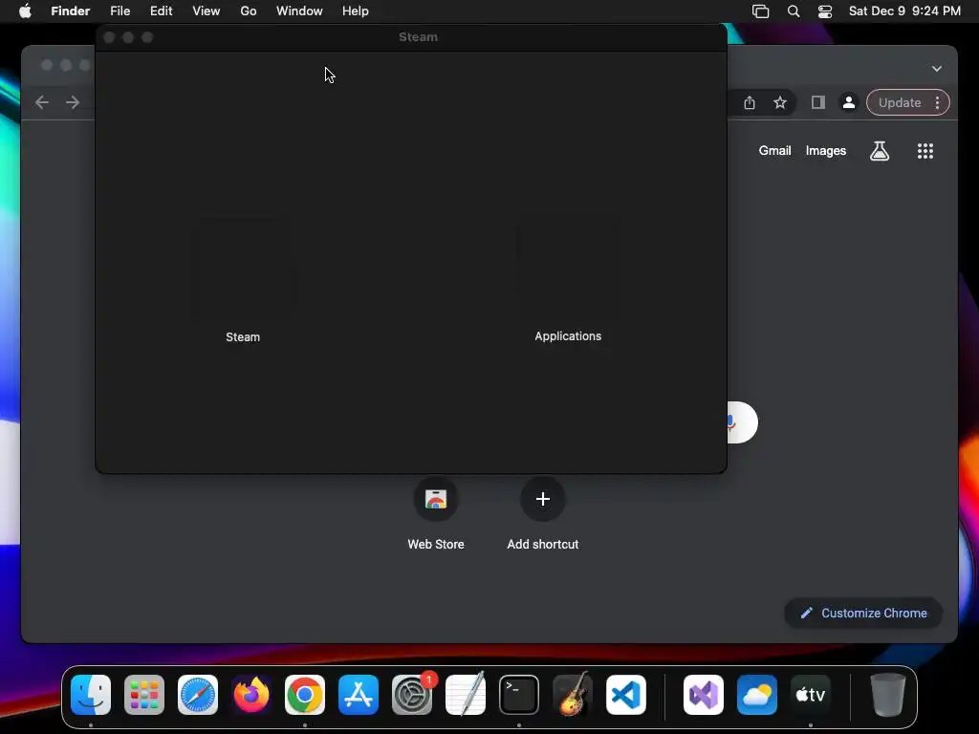The height and width of the screenshot is (734, 979).
Task: Click the Update button in Chrome
Action: [x=899, y=103]
